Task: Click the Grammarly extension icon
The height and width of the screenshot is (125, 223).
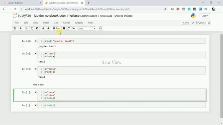Action: pos(189,9)
